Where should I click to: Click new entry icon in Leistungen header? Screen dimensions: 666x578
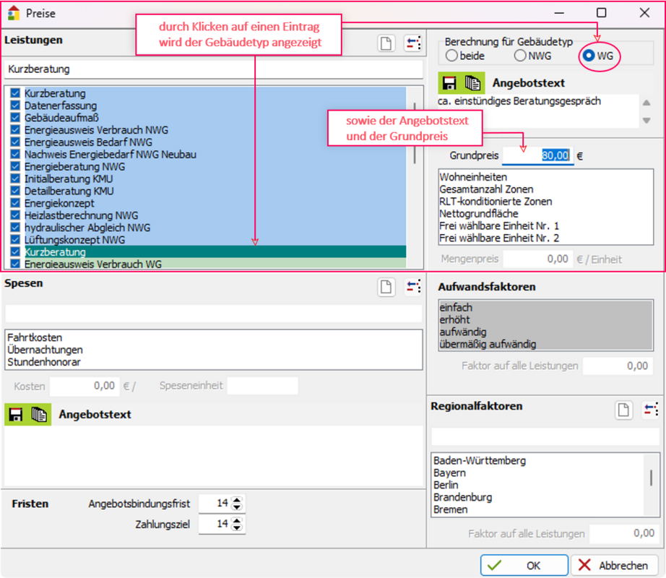[x=386, y=43]
